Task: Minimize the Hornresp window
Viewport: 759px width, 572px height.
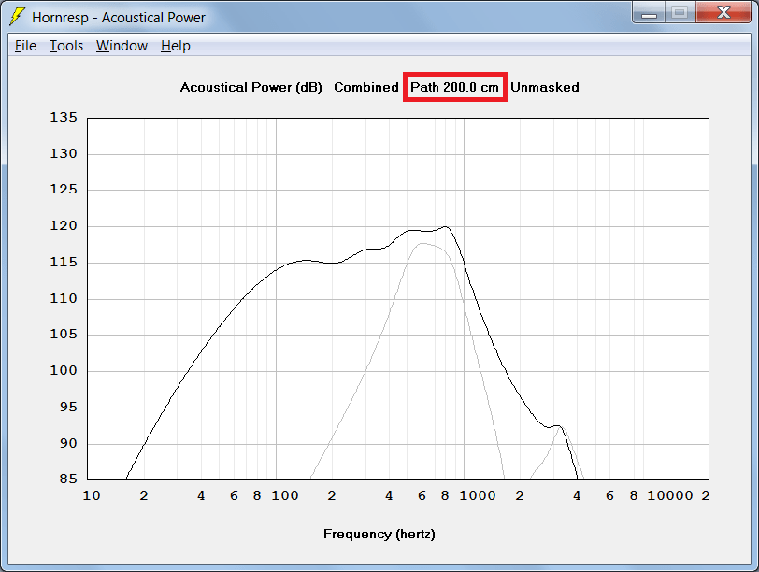Action: click(x=649, y=13)
